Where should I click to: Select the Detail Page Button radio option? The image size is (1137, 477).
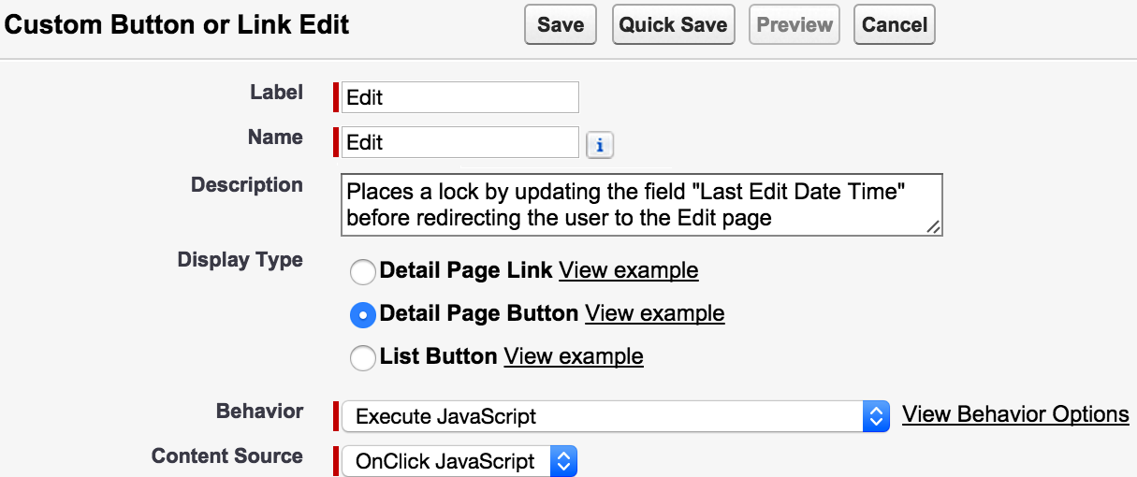(x=362, y=315)
